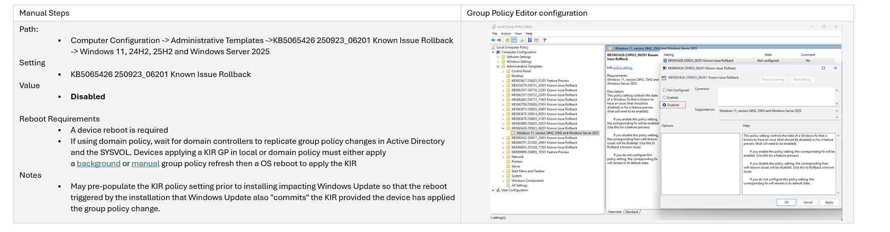The height and width of the screenshot is (232, 890).
Task: Click the Filter funnel toolbar icon
Action: tap(545, 40)
